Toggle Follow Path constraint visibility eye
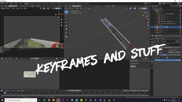 [177, 41]
